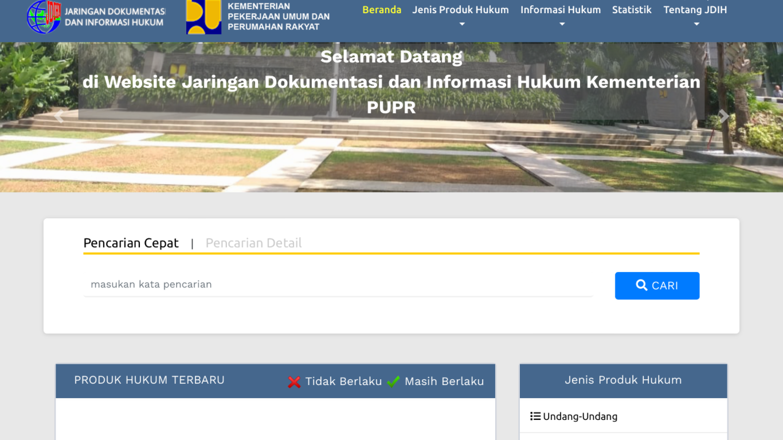Screen dimensions: 783x440
Task: Click the 'Selamat Datang' banner heading
Action: click(391, 57)
